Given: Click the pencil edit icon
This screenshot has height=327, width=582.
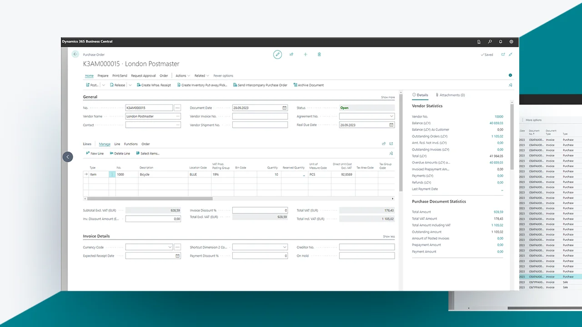Looking at the screenshot, I should tap(277, 54).
